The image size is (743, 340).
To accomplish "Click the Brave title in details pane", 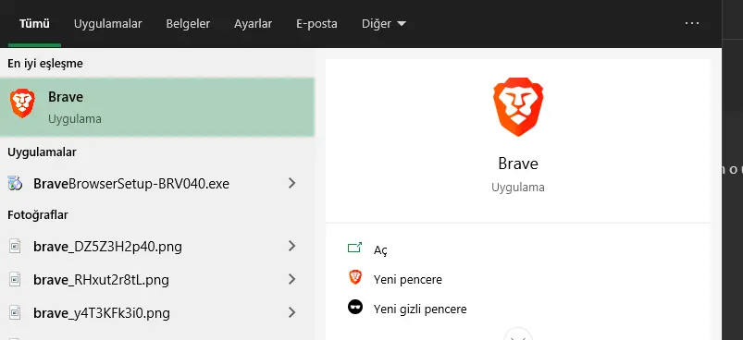I will coord(518,164).
